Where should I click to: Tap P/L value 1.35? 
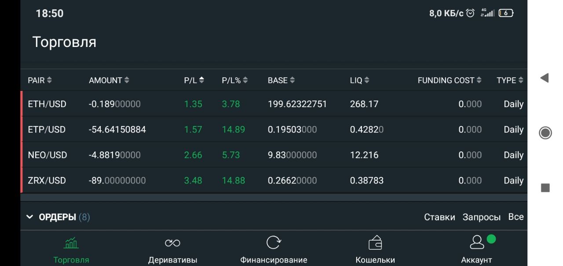click(x=193, y=104)
